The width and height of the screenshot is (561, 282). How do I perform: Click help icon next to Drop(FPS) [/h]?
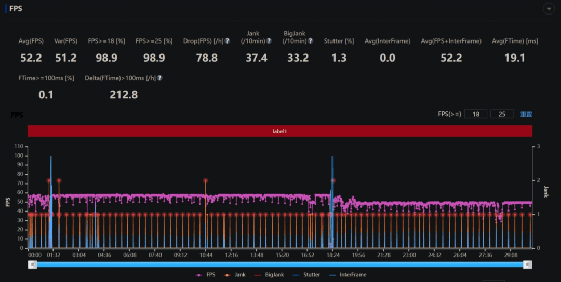click(227, 41)
